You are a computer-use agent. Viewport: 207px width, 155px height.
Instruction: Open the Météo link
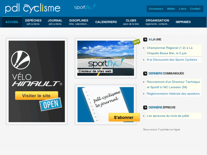click(171, 9)
